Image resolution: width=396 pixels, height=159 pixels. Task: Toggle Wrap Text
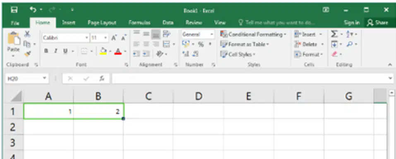(166, 34)
